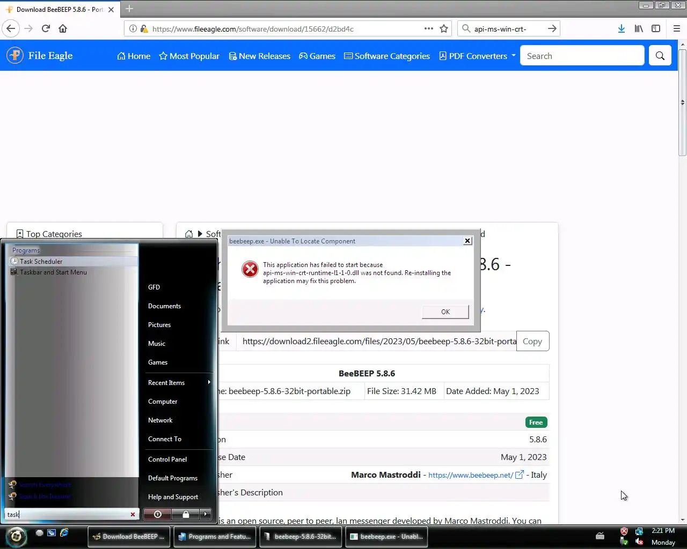The image size is (687, 549).
Task: Click the File Eagle magnifier search button
Action: [660, 56]
